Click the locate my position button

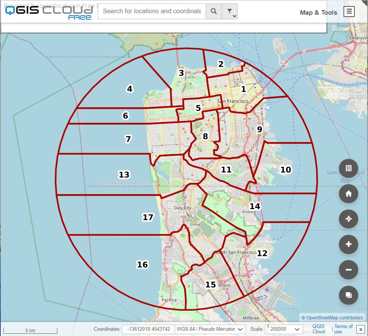coord(348,219)
